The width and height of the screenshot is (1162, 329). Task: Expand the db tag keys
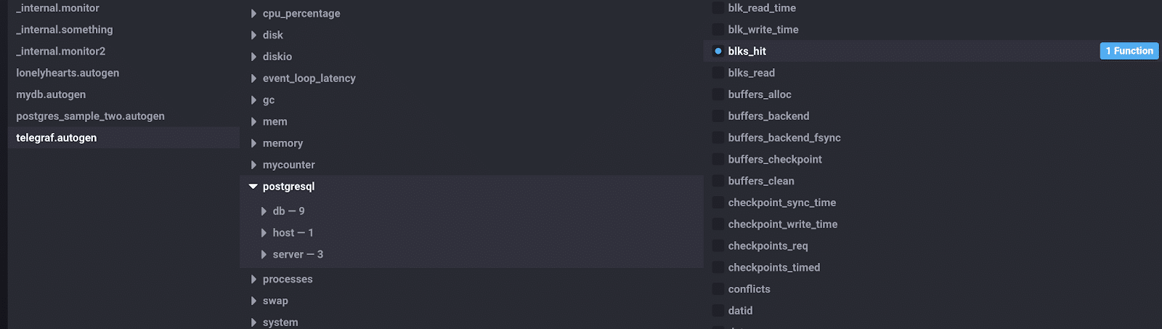coord(264,211)
